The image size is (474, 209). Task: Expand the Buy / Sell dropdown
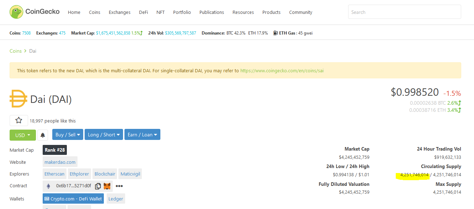point(68,135)
